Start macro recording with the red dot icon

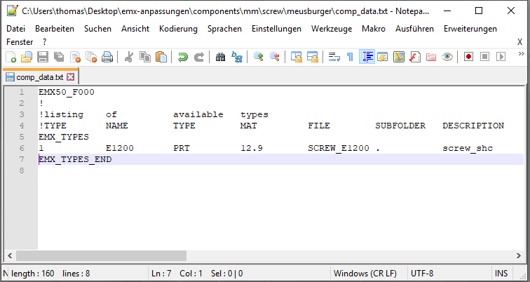pos(468,57)
